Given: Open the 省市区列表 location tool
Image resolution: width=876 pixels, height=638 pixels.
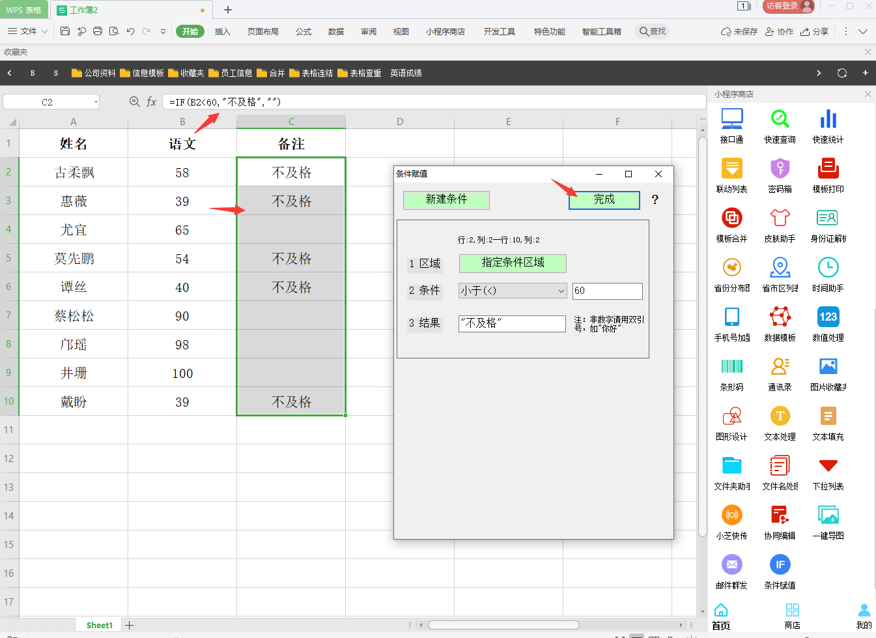Looking at the screenshot, I should click(x=780, y=274).
